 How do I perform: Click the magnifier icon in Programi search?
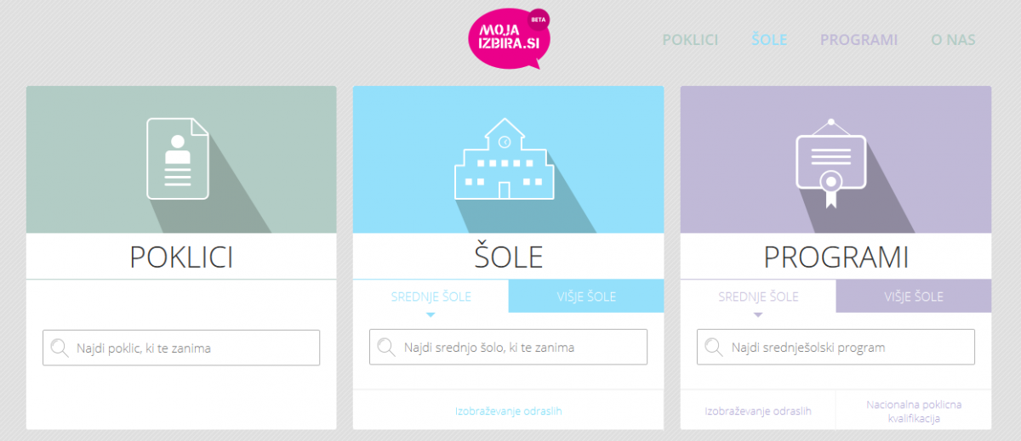pos(714,347)
